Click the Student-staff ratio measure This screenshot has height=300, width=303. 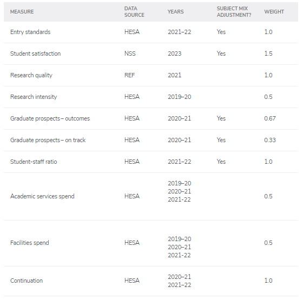pos(34,162)
